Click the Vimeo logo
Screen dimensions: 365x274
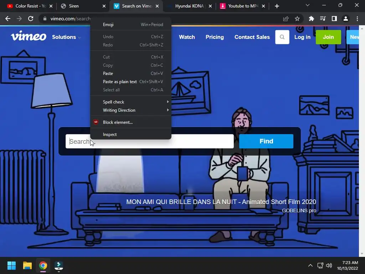[x=29, y=36]
